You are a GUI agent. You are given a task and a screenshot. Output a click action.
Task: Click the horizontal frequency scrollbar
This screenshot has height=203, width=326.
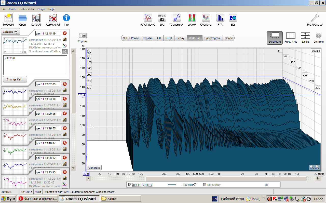click(x=225, y=179)
